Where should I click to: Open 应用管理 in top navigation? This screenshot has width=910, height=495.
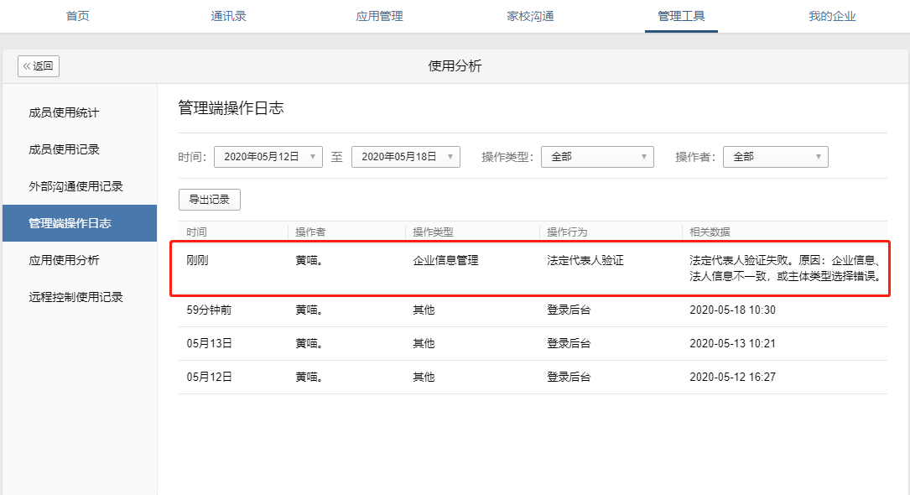379,16
